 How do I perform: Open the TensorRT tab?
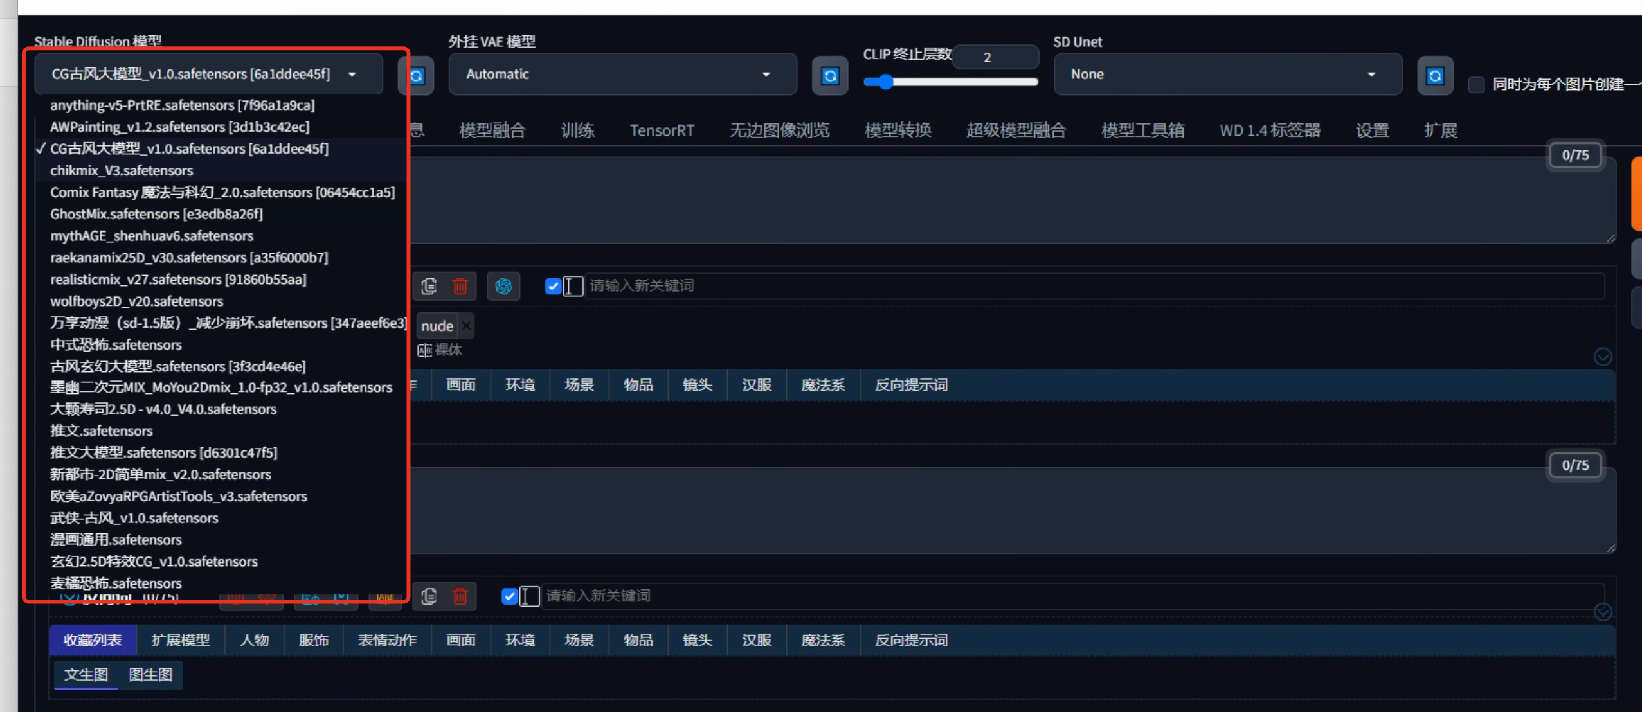coord(662,130)
